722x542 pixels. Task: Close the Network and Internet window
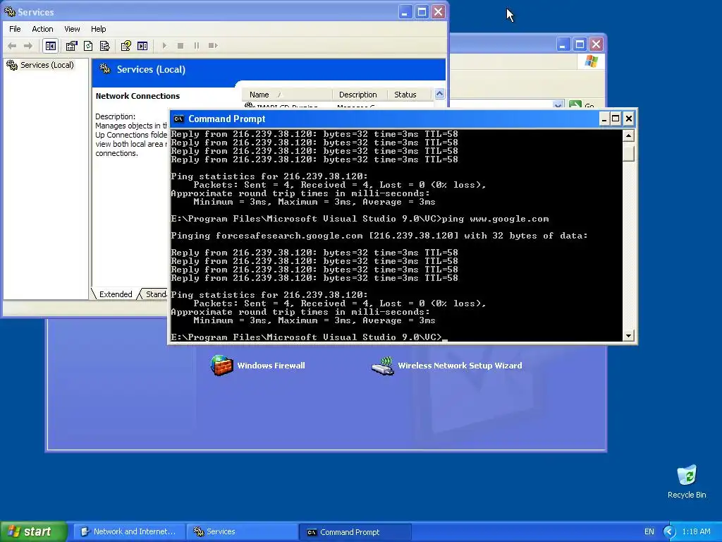tap(596, 44)
